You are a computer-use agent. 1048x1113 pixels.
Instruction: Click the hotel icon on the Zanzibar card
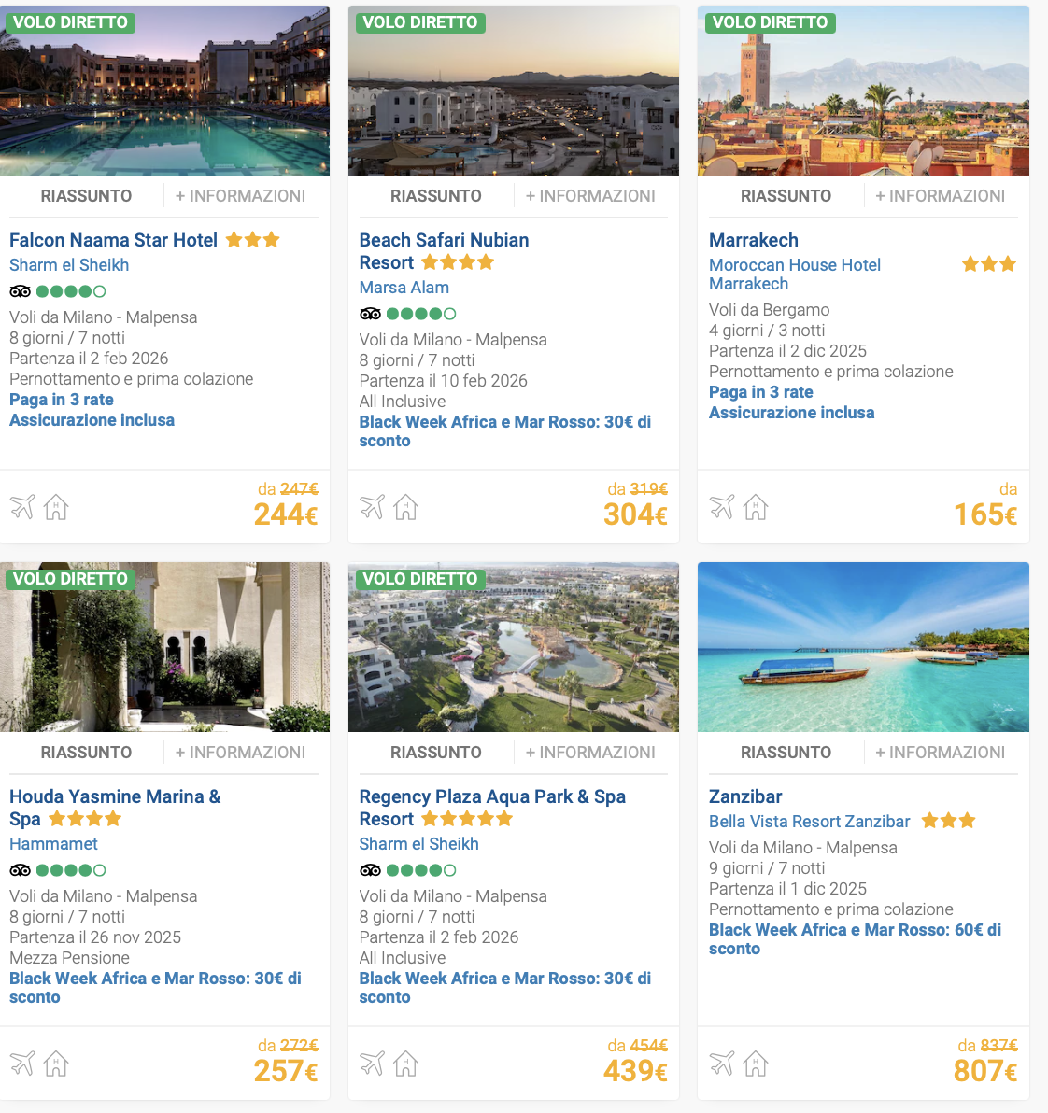tap(755, 1064)
